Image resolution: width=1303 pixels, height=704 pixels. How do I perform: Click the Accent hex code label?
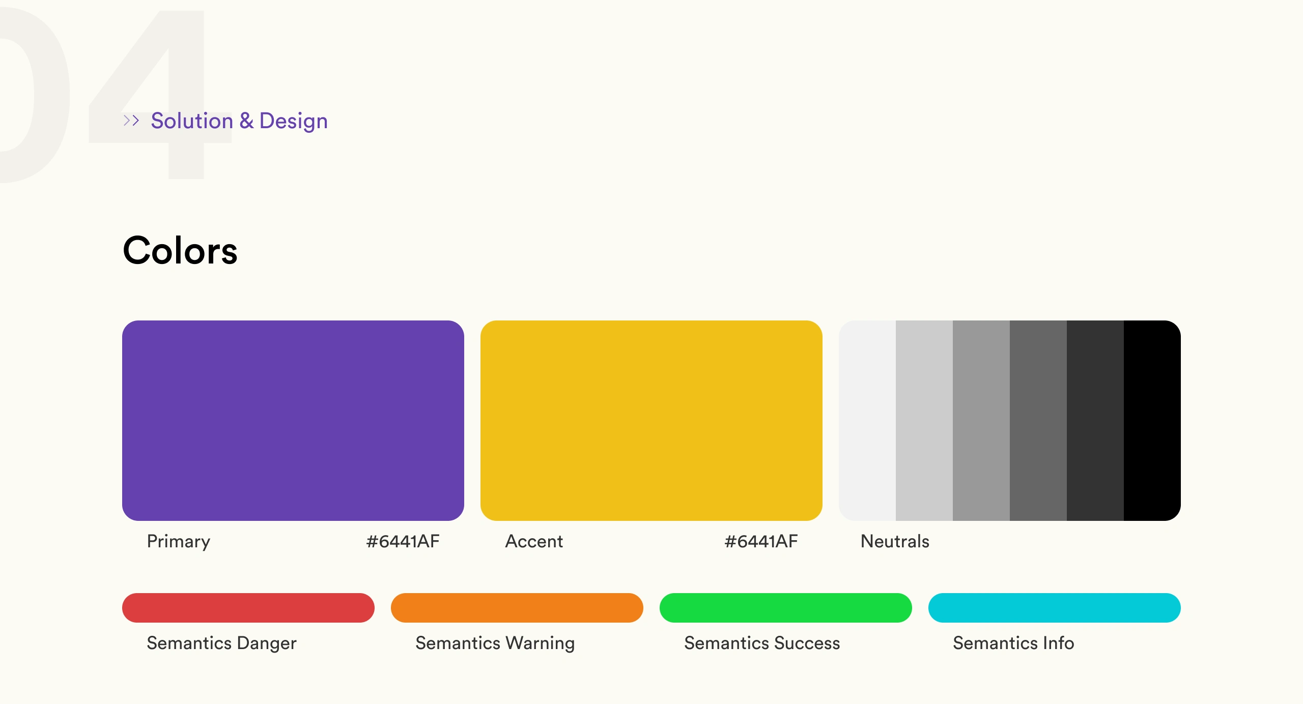click(x=761, y=541)
